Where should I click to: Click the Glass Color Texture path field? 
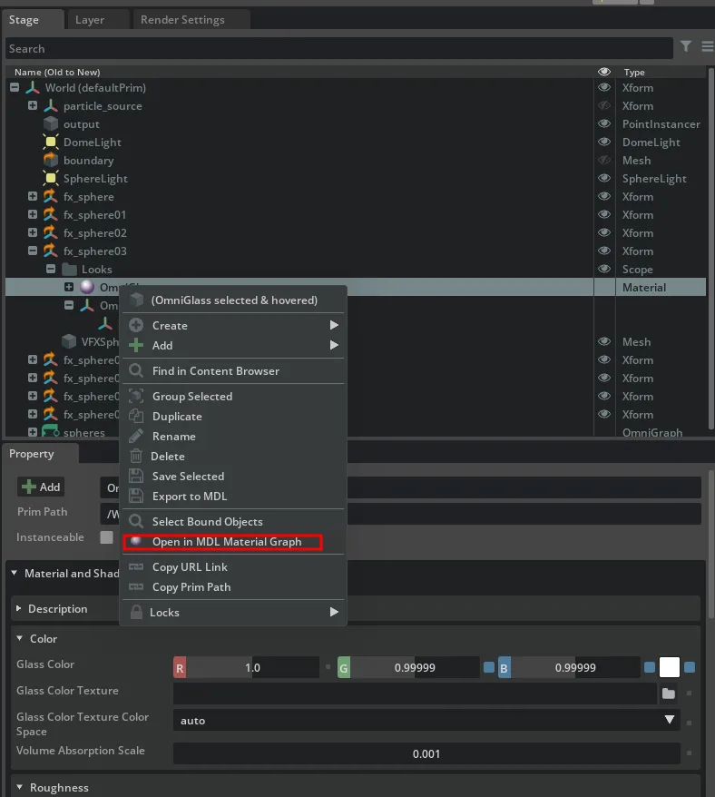pyautogui.click(x=415, y=694)
